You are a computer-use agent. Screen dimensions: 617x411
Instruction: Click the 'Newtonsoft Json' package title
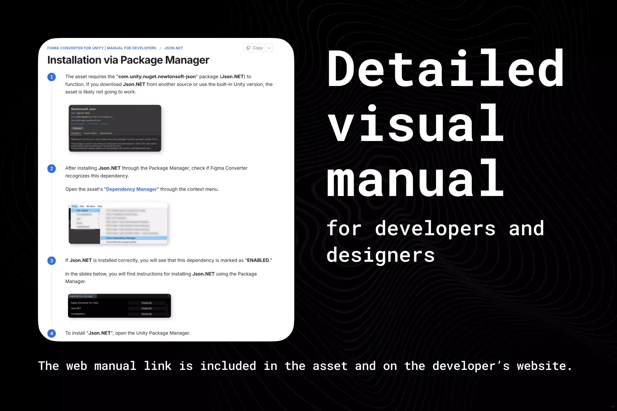tap(84, 109)
